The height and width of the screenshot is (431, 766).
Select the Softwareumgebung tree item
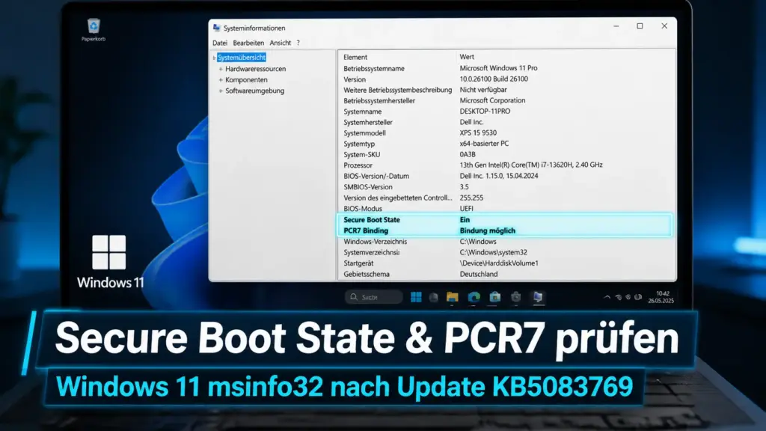tap(254, 91)
